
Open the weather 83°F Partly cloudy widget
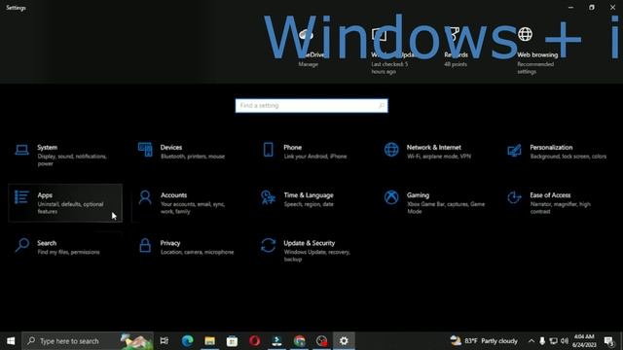(484, 341)
